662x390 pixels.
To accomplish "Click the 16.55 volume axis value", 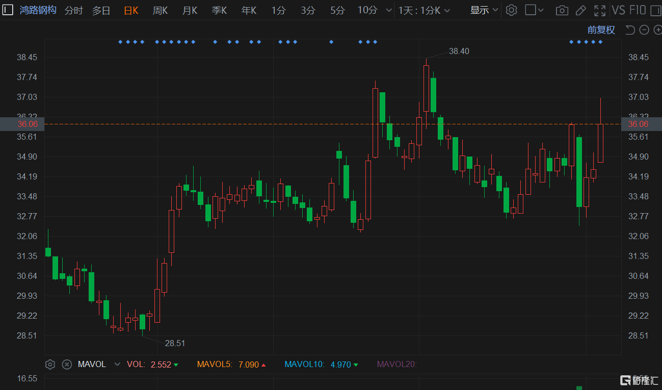I will 27,378.
